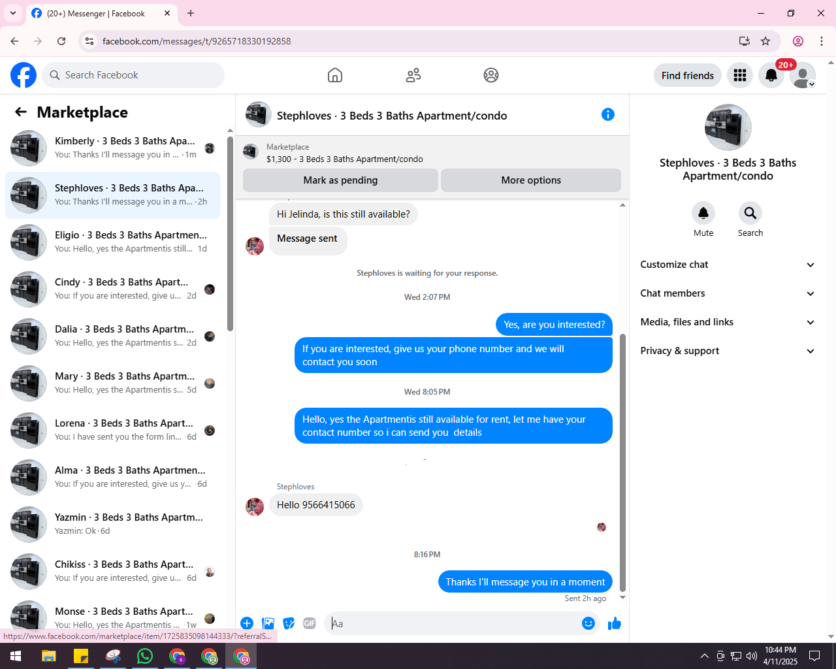The width and height of the screenshot is (836, 669).
Task: Open conversation information icon
Action: click(x=608, y=115)
